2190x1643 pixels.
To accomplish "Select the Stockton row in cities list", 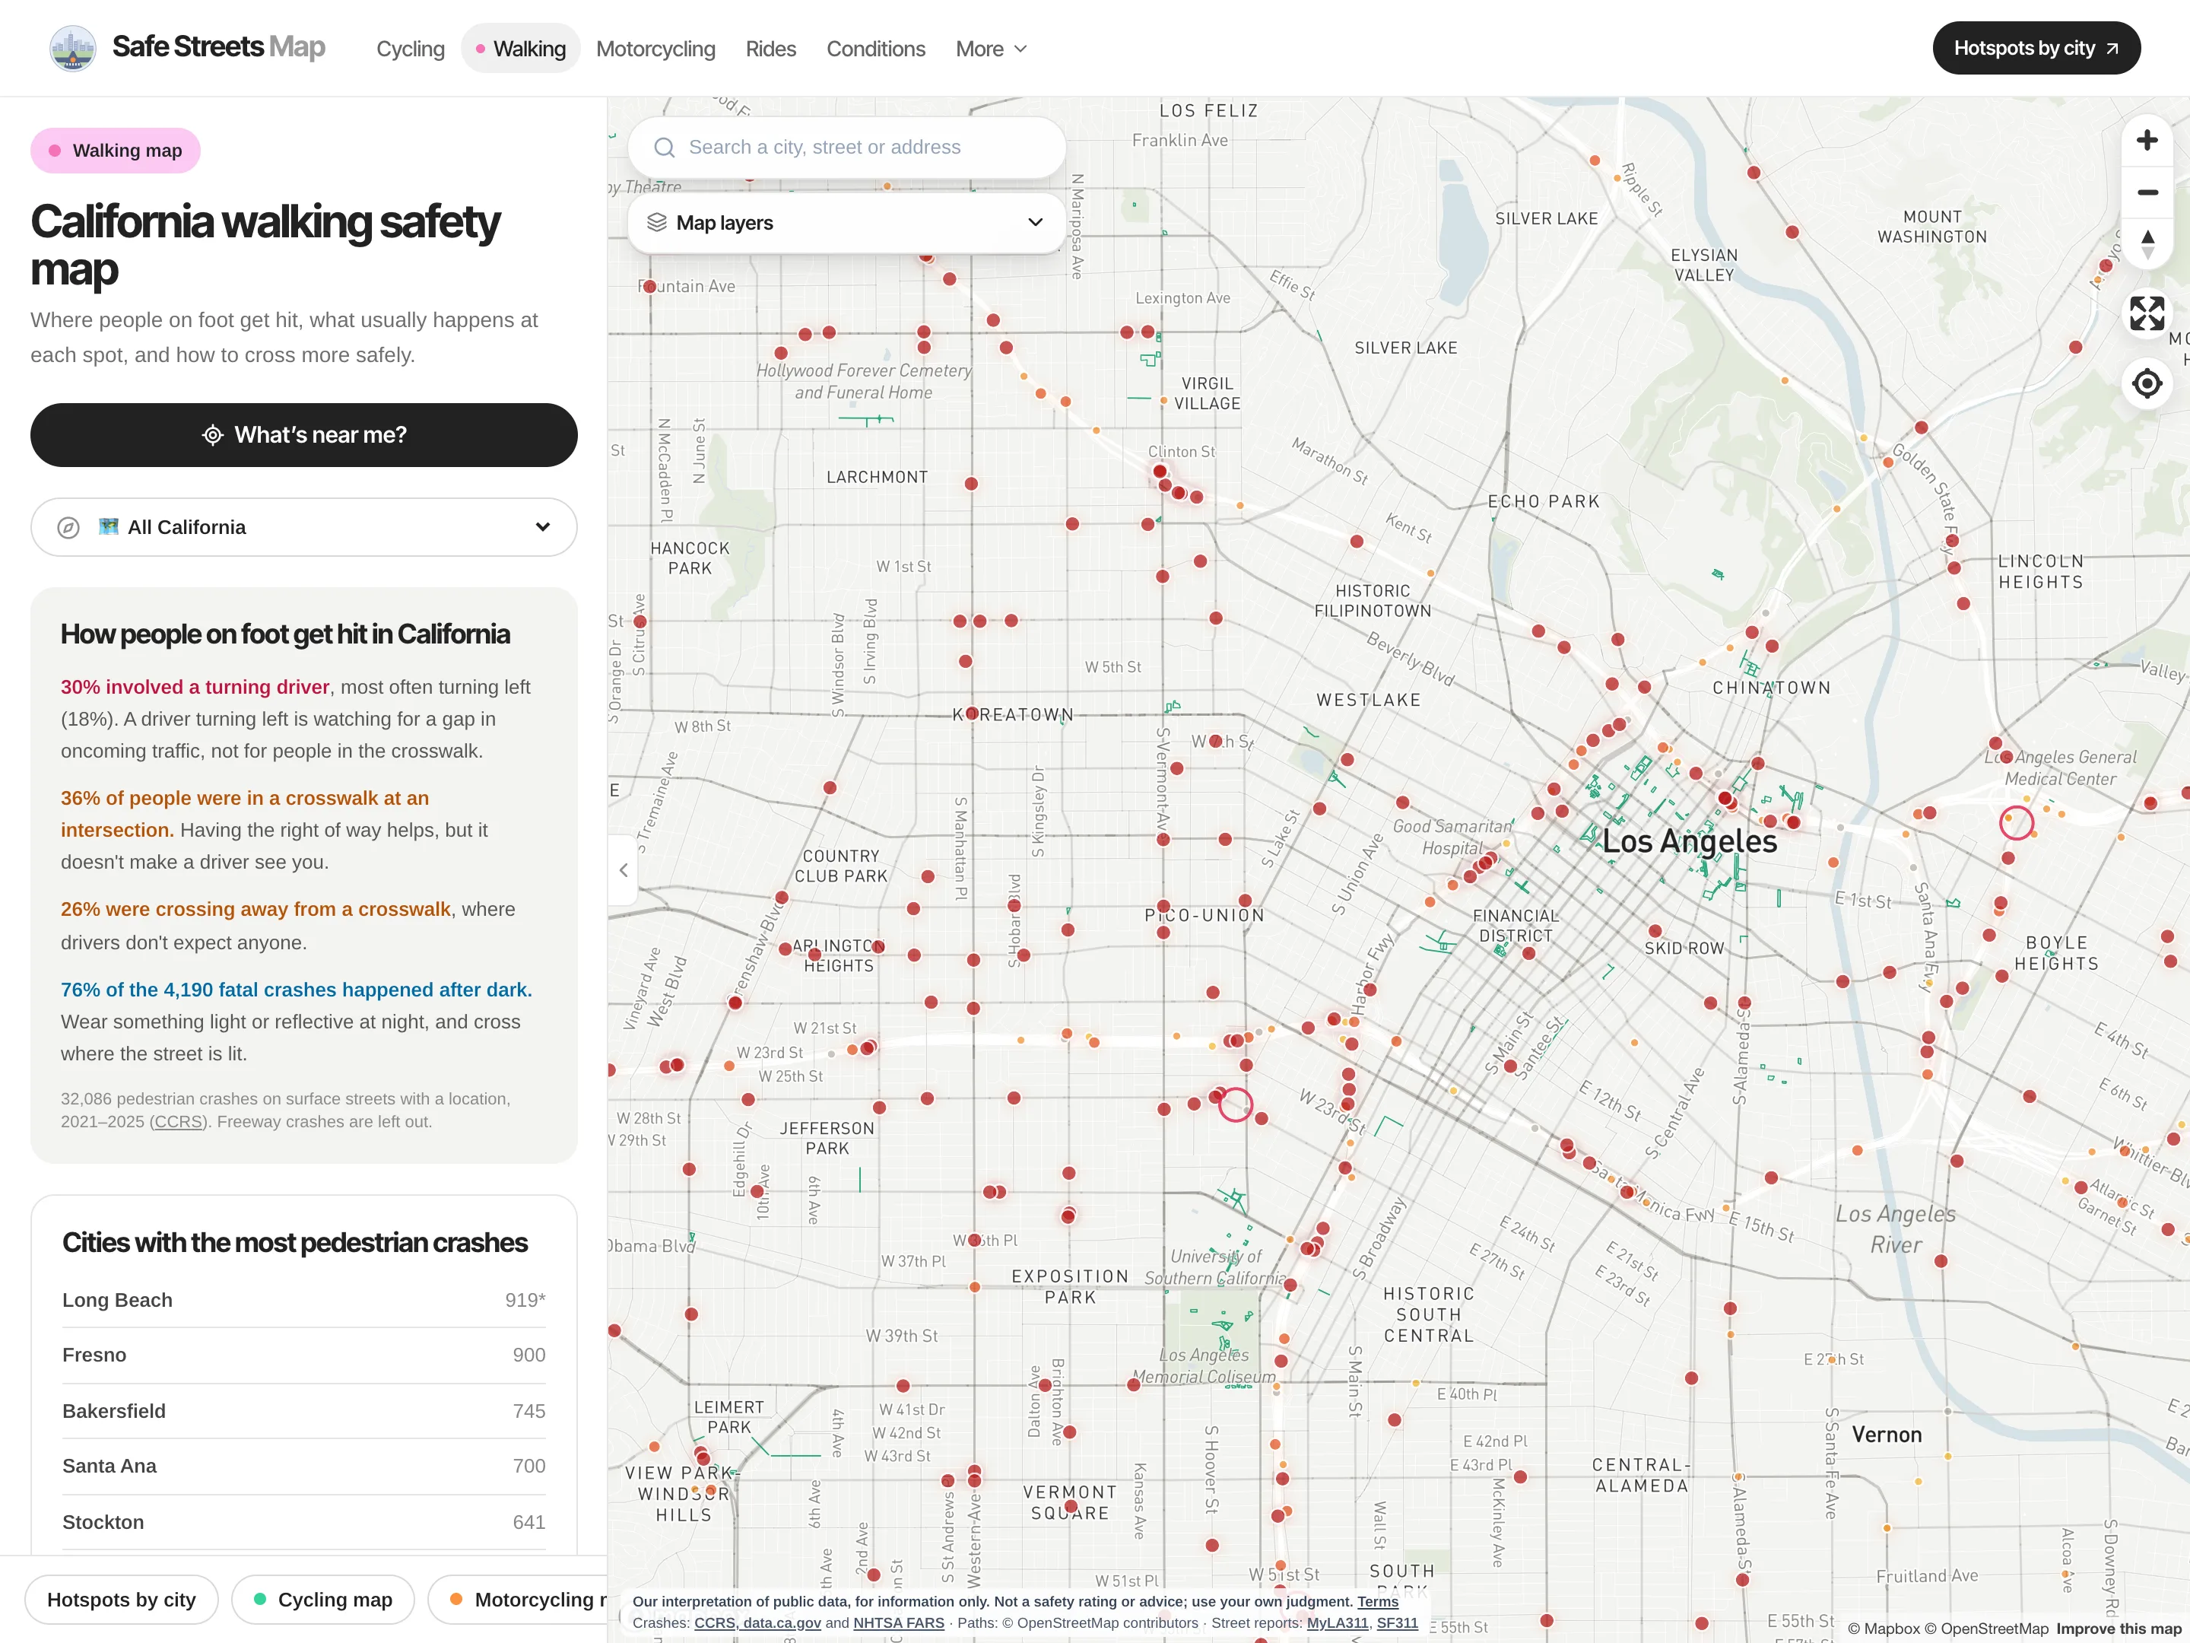I will pyautogui.click(x=304, y=1522).
